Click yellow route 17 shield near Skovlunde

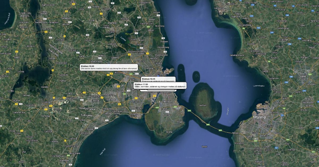(x=108, y=75)
